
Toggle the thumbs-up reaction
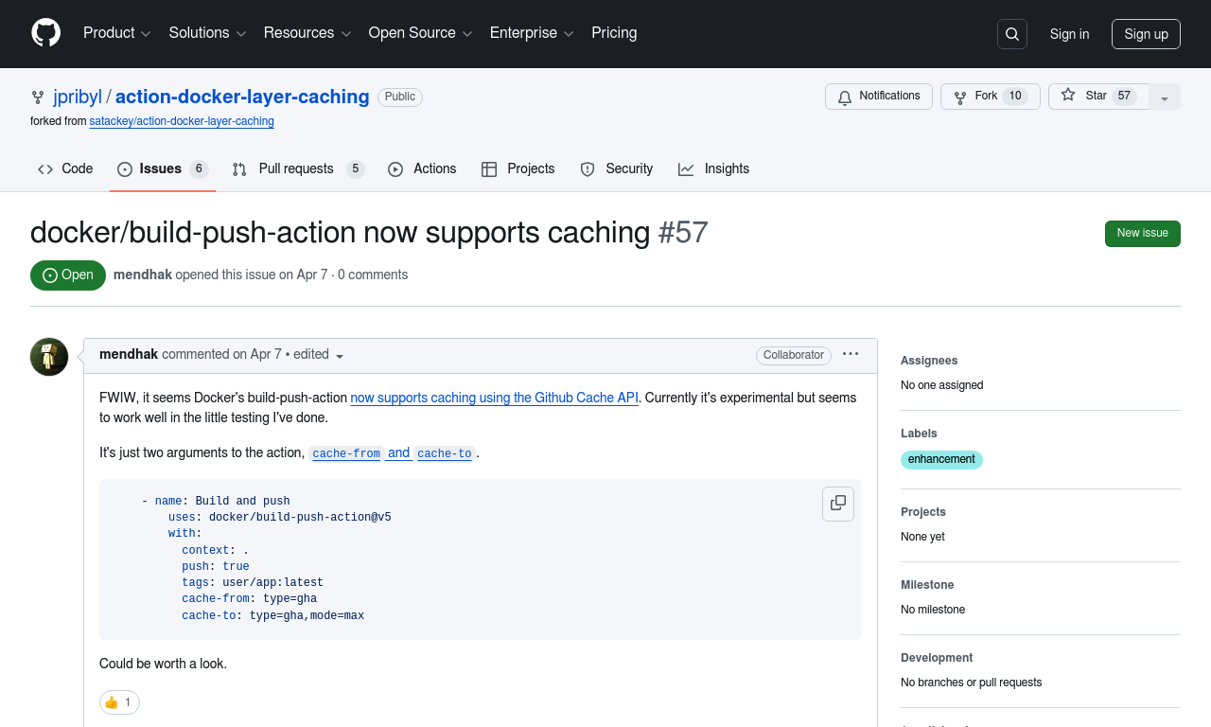[119, 702]
